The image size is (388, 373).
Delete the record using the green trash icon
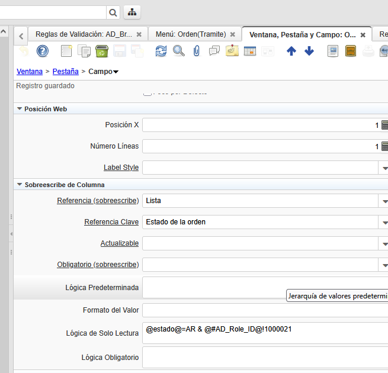(101, 52)
